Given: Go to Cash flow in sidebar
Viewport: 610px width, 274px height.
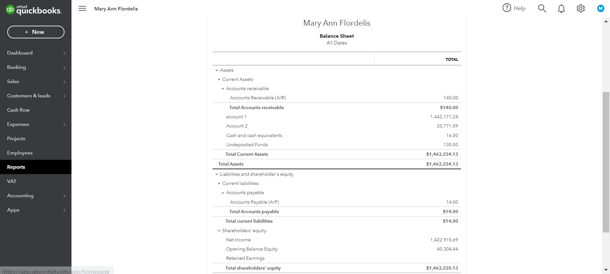Looking at the screenshot, I should pyautogui.click(x=18, y=110).
